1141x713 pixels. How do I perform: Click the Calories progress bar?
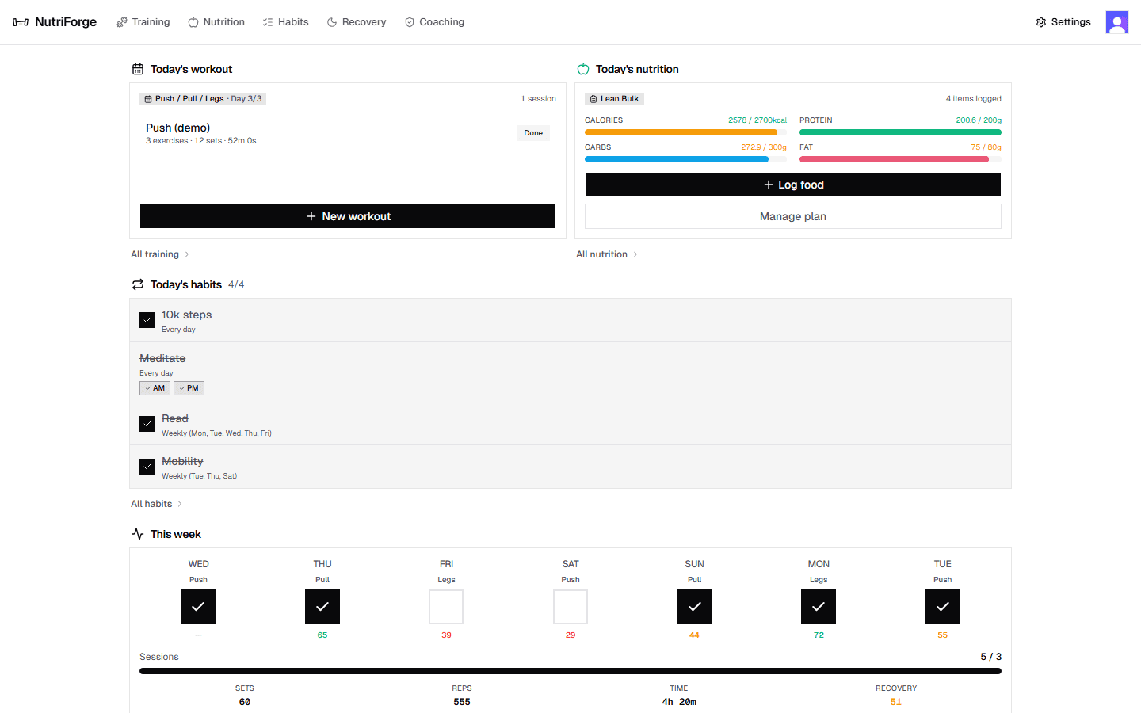click(x=685, y=132)
